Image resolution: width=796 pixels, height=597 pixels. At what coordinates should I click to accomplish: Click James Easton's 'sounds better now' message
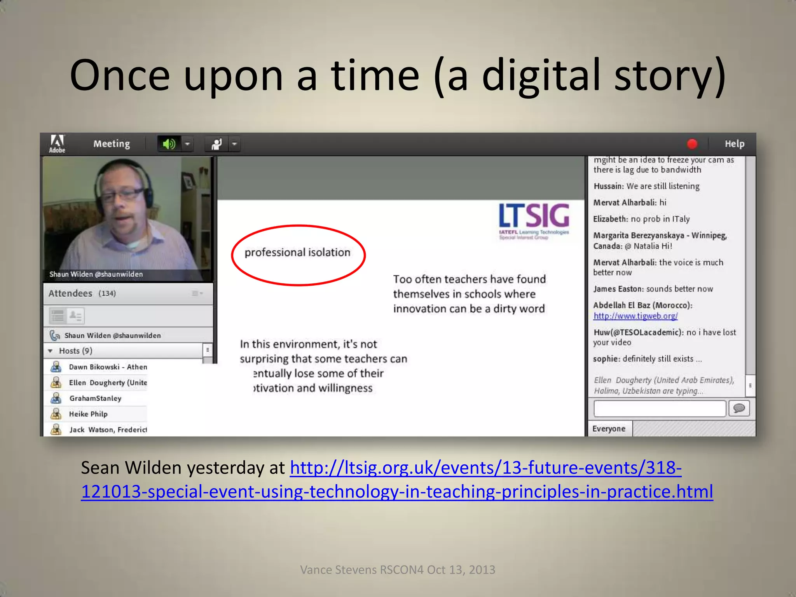coord(653,289)
